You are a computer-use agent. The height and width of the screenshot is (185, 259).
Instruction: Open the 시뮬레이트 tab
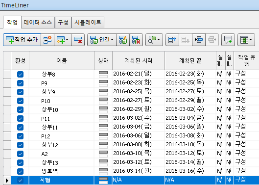88,23
